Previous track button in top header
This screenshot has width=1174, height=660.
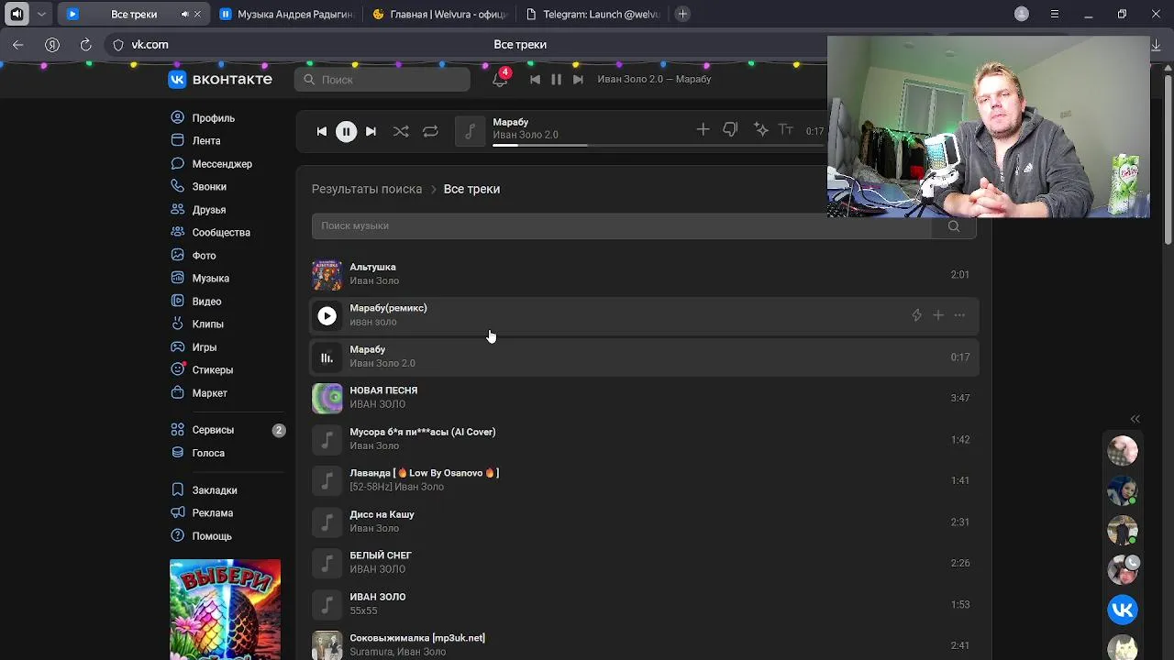coord(535,79)
